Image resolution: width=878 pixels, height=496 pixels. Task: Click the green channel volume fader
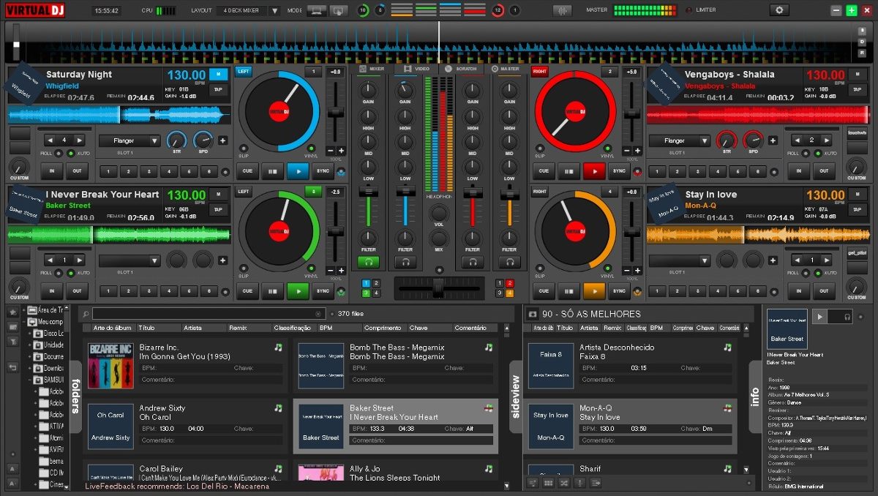368,191
